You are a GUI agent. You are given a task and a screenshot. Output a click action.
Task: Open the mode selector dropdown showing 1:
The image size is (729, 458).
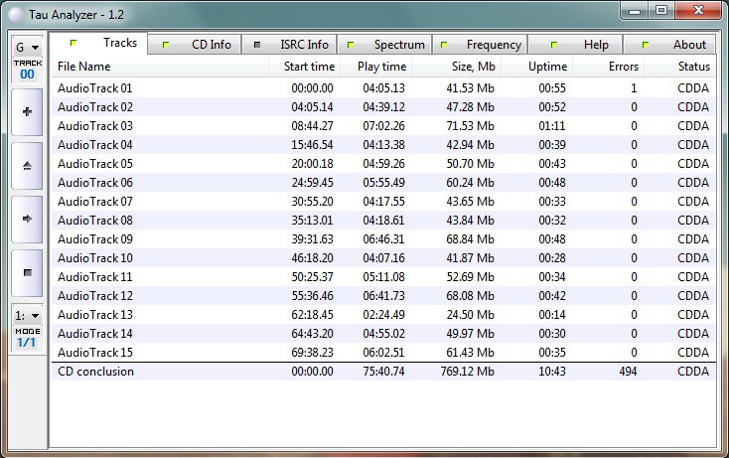[28, 316]
